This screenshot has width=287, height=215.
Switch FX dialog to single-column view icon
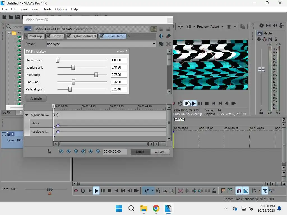[154, 29]
